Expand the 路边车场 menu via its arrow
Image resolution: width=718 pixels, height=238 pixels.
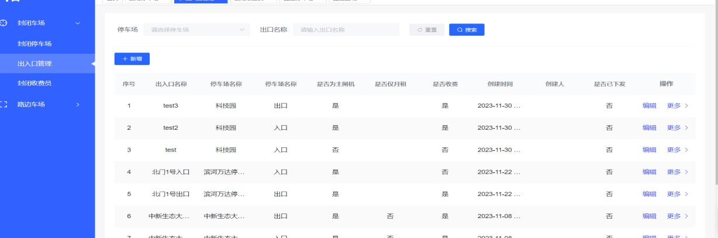(x=78, y=105)
